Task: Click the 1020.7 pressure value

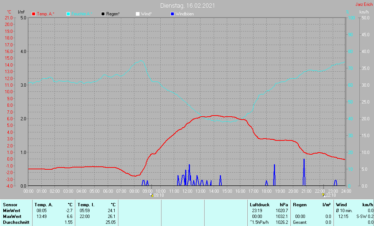Action: pos(282,211)
